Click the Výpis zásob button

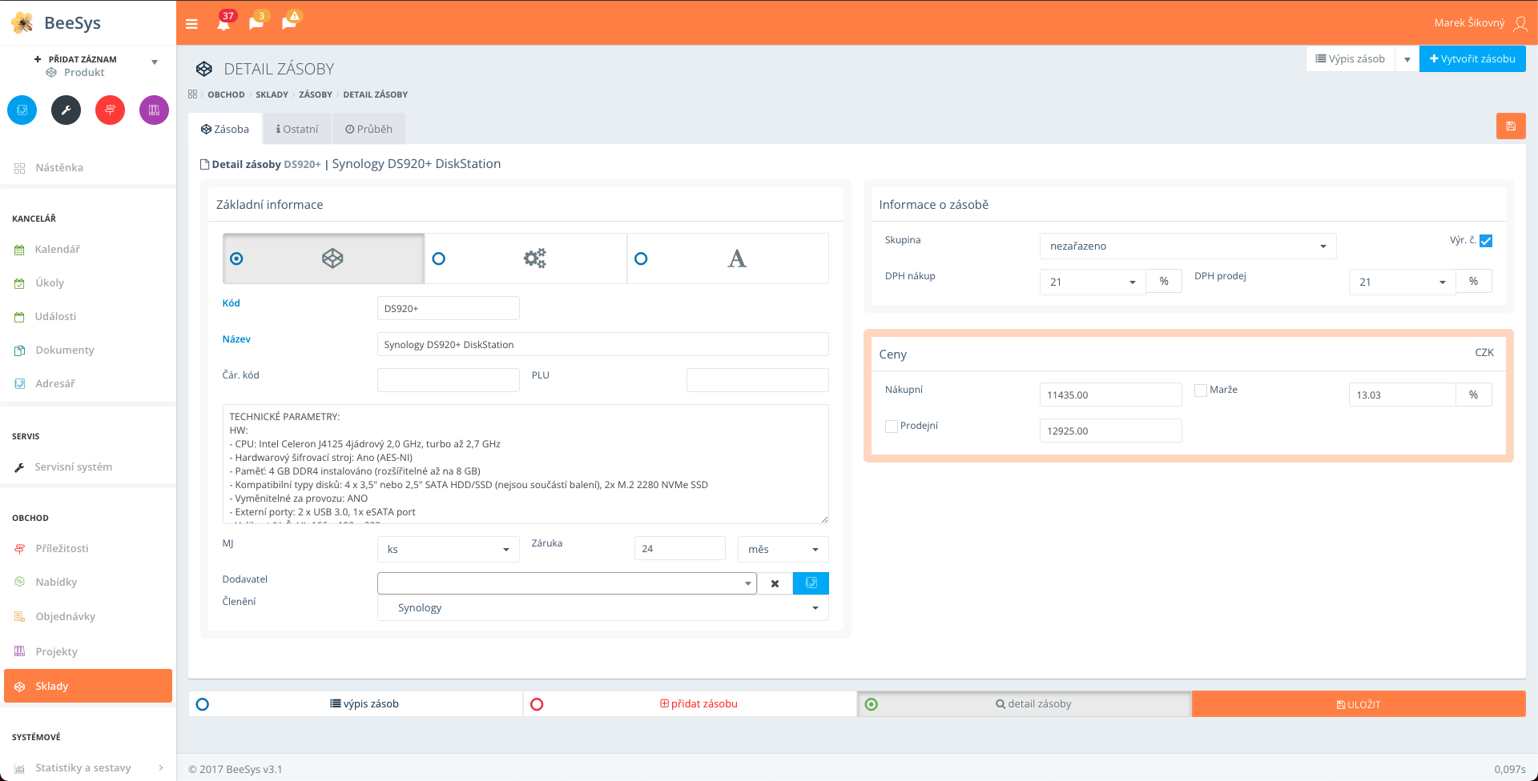tap(1351, 59)
